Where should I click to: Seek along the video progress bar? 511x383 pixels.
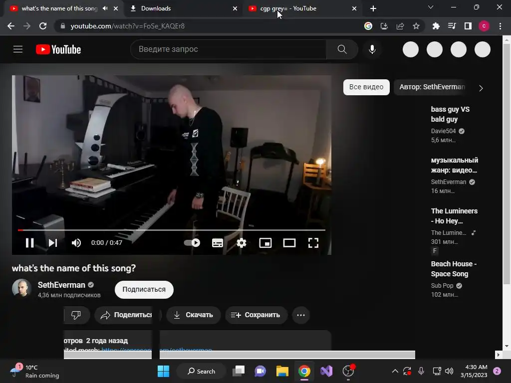pyautogui.click(x=172, y=230)
